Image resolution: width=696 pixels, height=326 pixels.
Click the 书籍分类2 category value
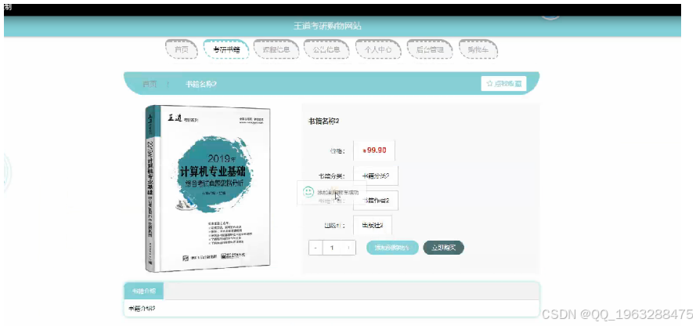(376, 176)
